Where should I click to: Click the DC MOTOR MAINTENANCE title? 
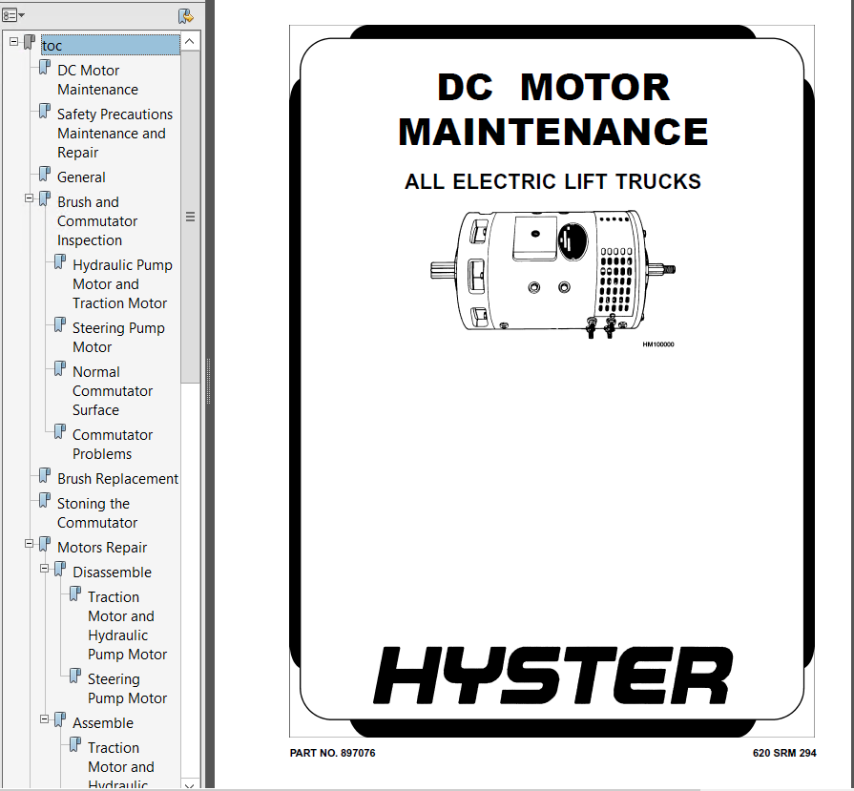[552, 110]
